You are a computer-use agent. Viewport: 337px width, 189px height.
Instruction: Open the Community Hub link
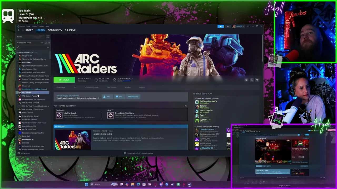tap(92, 87)
